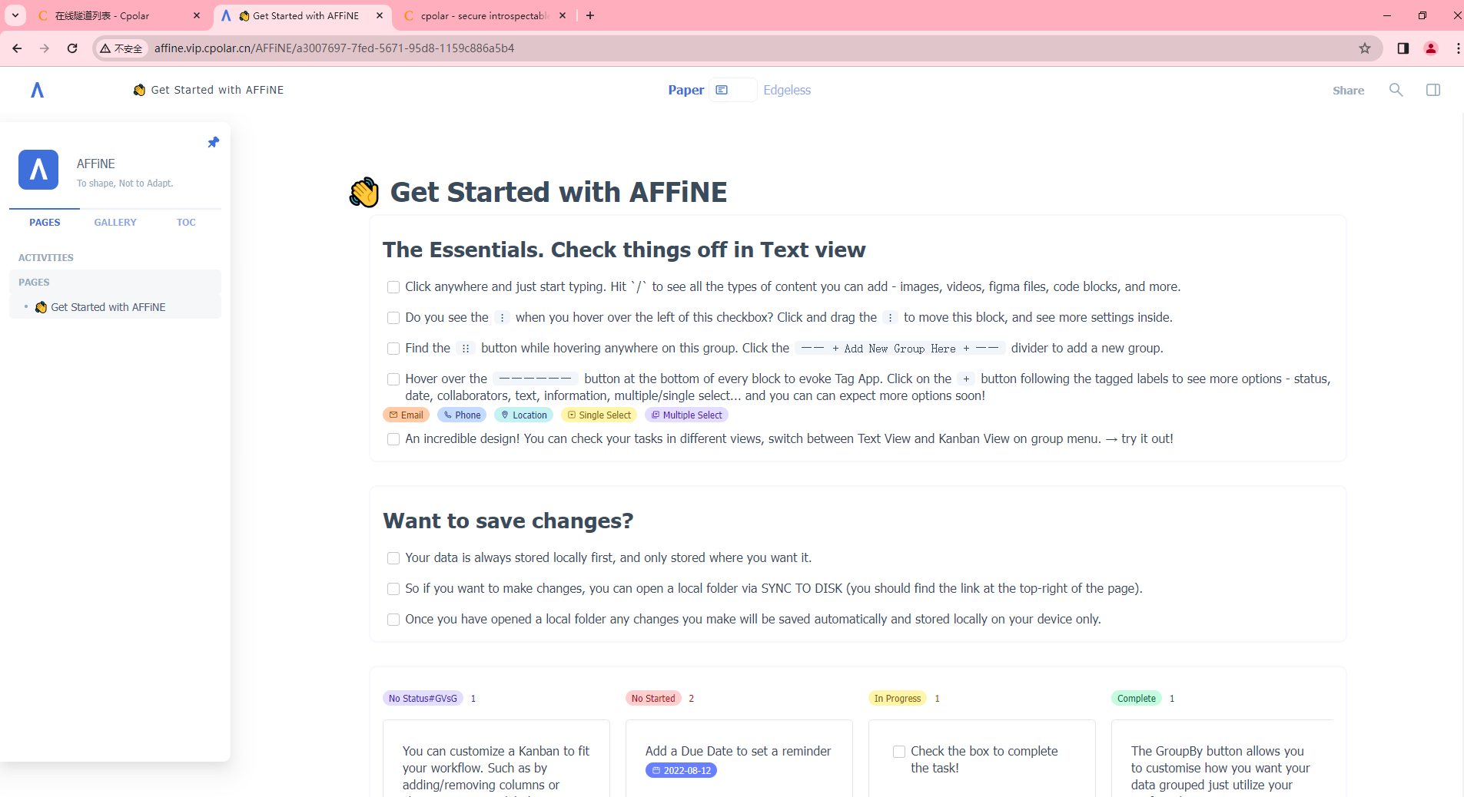Viewport: 1464px width, 797px height.
Task: Open the search magnifier icon
Action: click(1396, 90)
